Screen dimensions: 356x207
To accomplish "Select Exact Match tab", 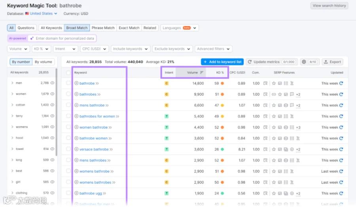I will [x=129, y=28].
